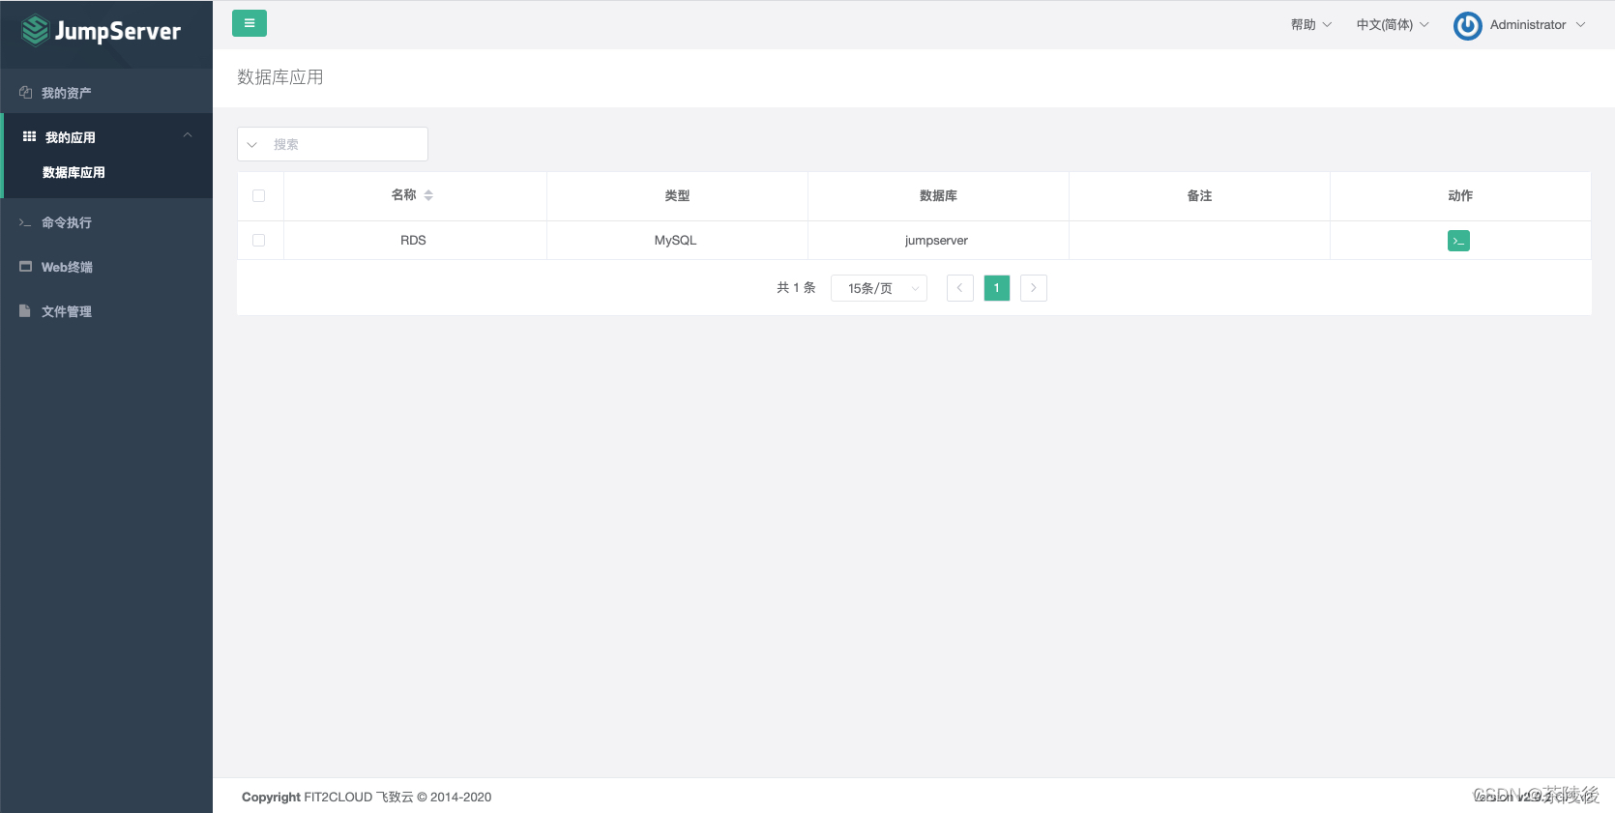Go to the previous page arrow
Viewport: 1615px width, 813px height.
[960, 288]
